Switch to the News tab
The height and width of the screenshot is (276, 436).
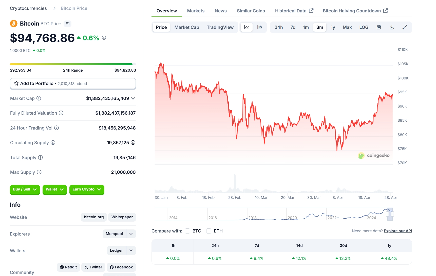(x=221, y=11)
